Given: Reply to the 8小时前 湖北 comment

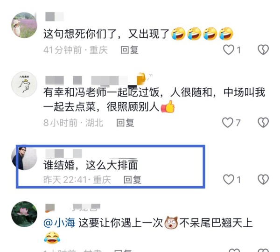Looking at the screenshot, I should pos(125,123).
